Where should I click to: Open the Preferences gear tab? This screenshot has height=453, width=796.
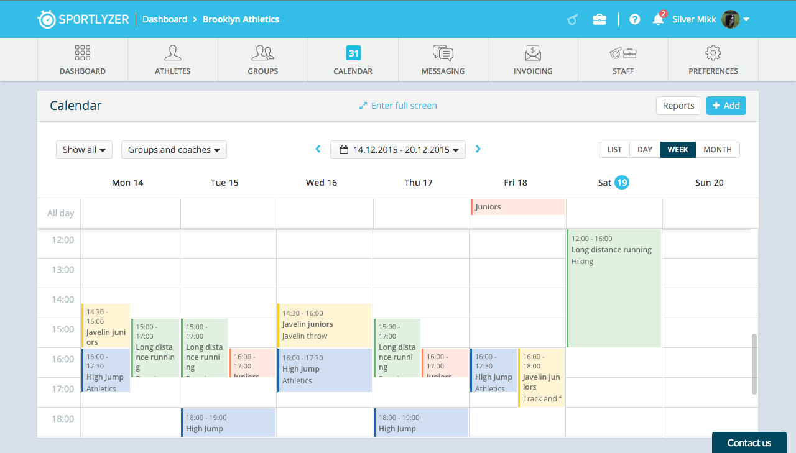(x=713, y=60)
